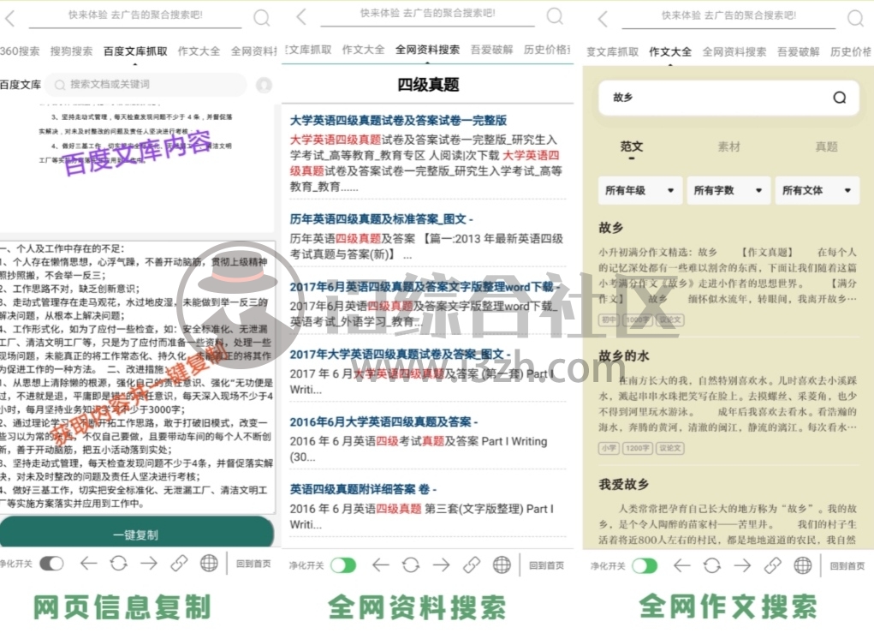Screen dimensions: 874x633
Task: Refresh page in middle panel bottom toolbar
Action: click(x=411, y=565)
